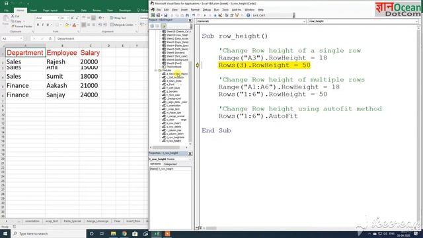Collapse the Modules folder in project tree
423x238 pixels.
coord(156,71)
